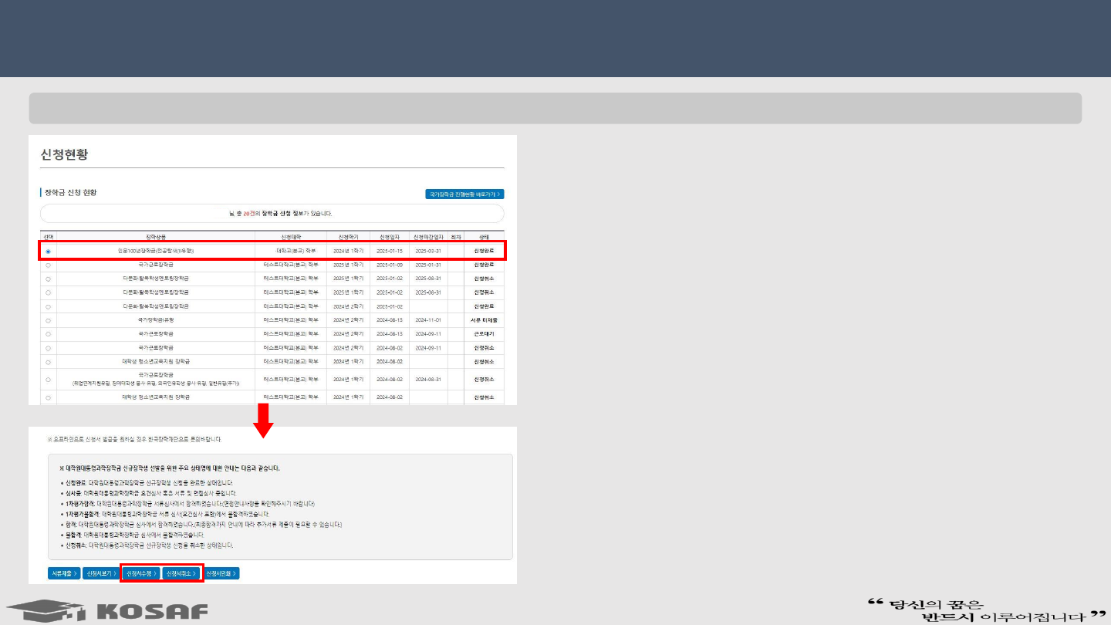Select radio for 국가근로장학금 applied 2025-01-09
This screenshot has height=625, width=1111.
pyautogui.click(x=49, y=265)
